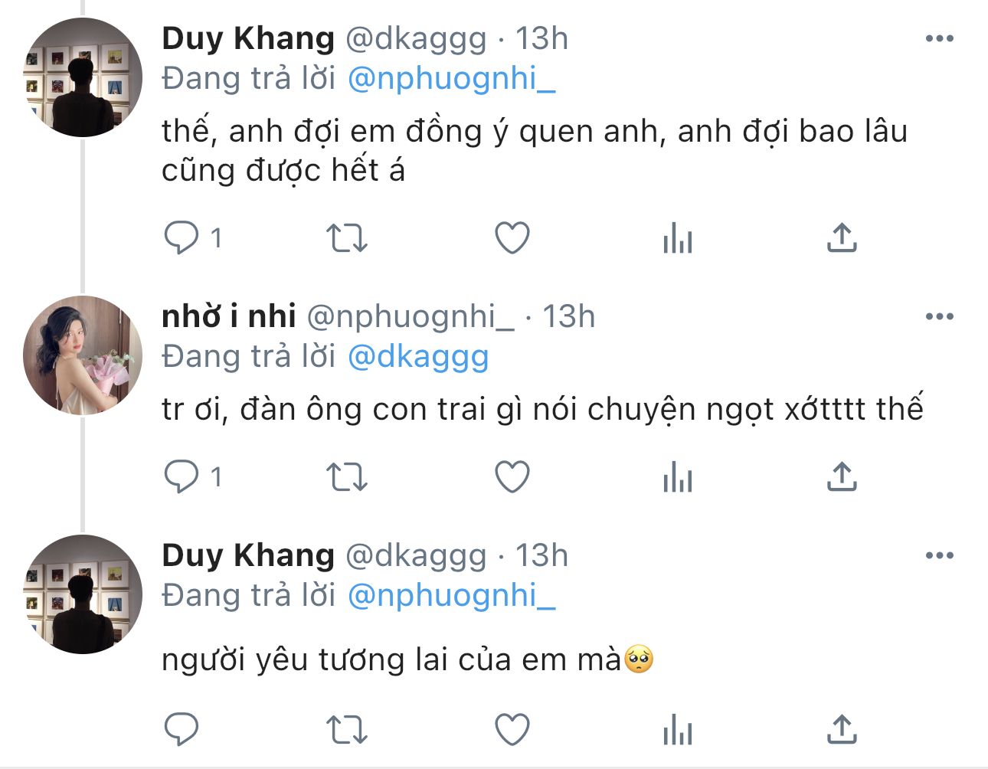Share the last Duy Khang tweet
Viewport: 988px width, 769px height.
pyautogui.click(x=842, y=729)
